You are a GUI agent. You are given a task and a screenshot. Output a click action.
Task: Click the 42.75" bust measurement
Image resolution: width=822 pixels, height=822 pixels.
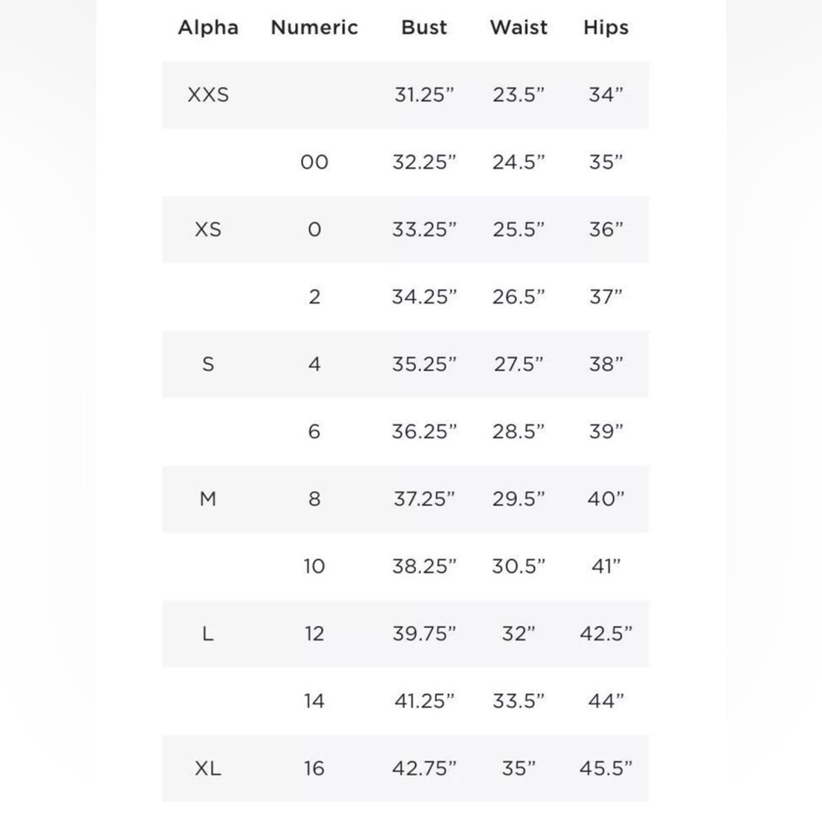click(x=424, y=769)
